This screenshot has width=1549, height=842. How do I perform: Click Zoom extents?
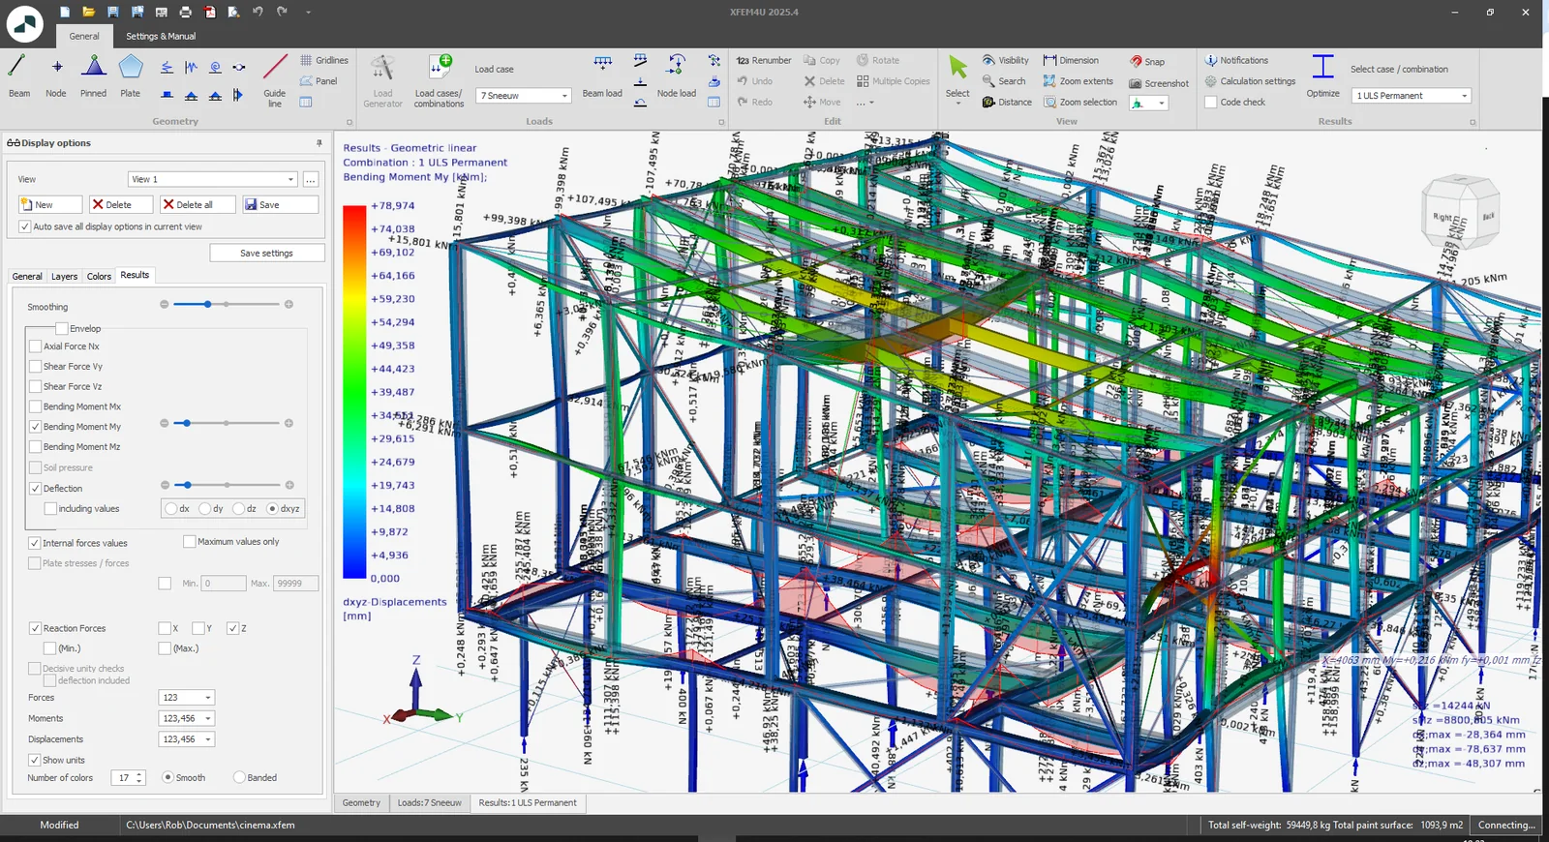[x=1078, y=81]
